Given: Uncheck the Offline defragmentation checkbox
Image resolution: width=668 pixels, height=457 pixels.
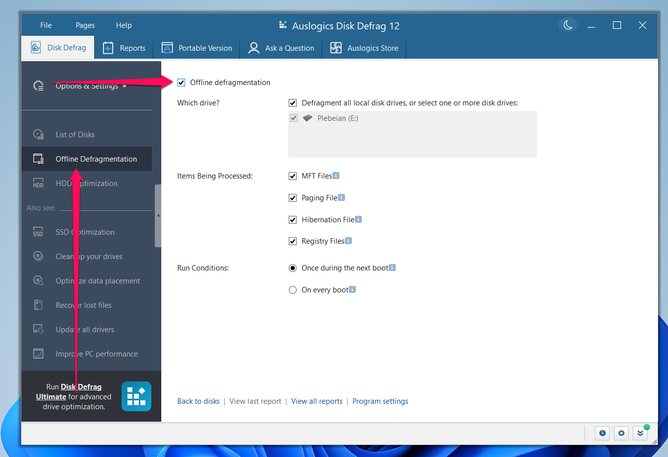Looking at the screenshot, I should (x=181, y=83).
